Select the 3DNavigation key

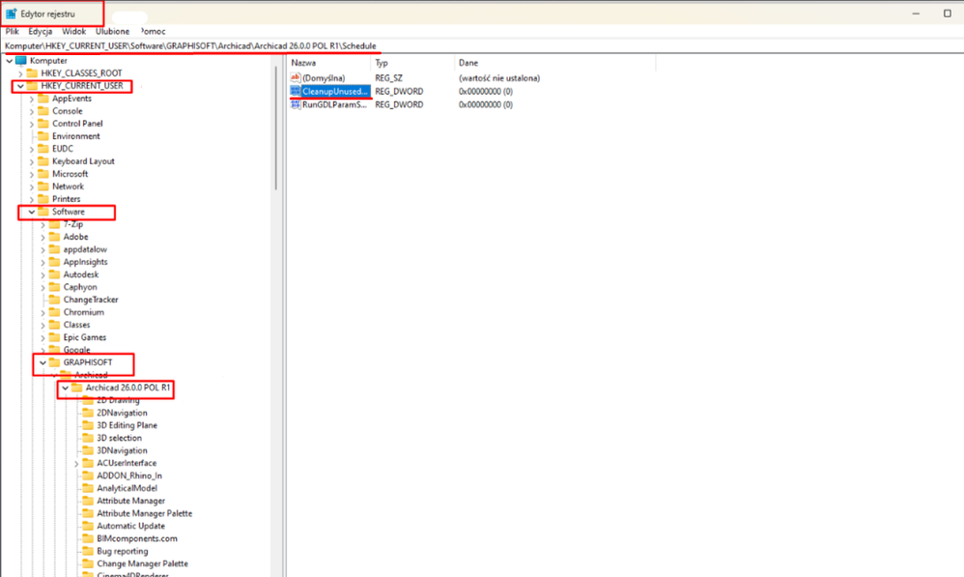(122, 451)
